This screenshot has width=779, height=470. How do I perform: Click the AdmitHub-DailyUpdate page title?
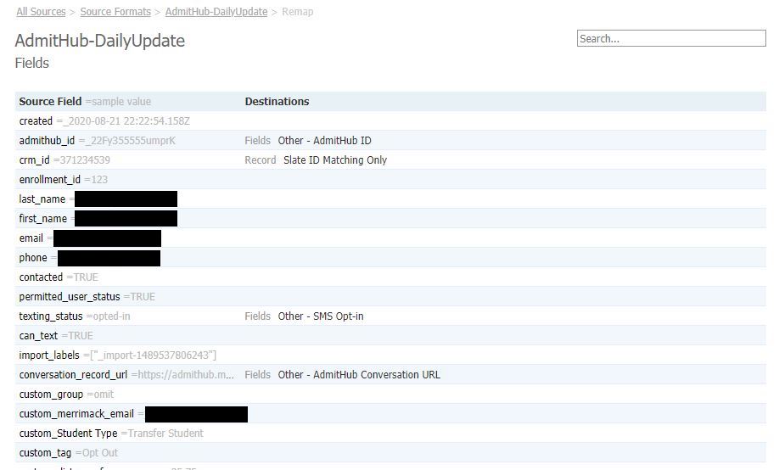click(x=100, y=41)
